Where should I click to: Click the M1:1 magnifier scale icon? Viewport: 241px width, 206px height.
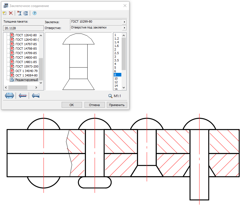[110, 96]
